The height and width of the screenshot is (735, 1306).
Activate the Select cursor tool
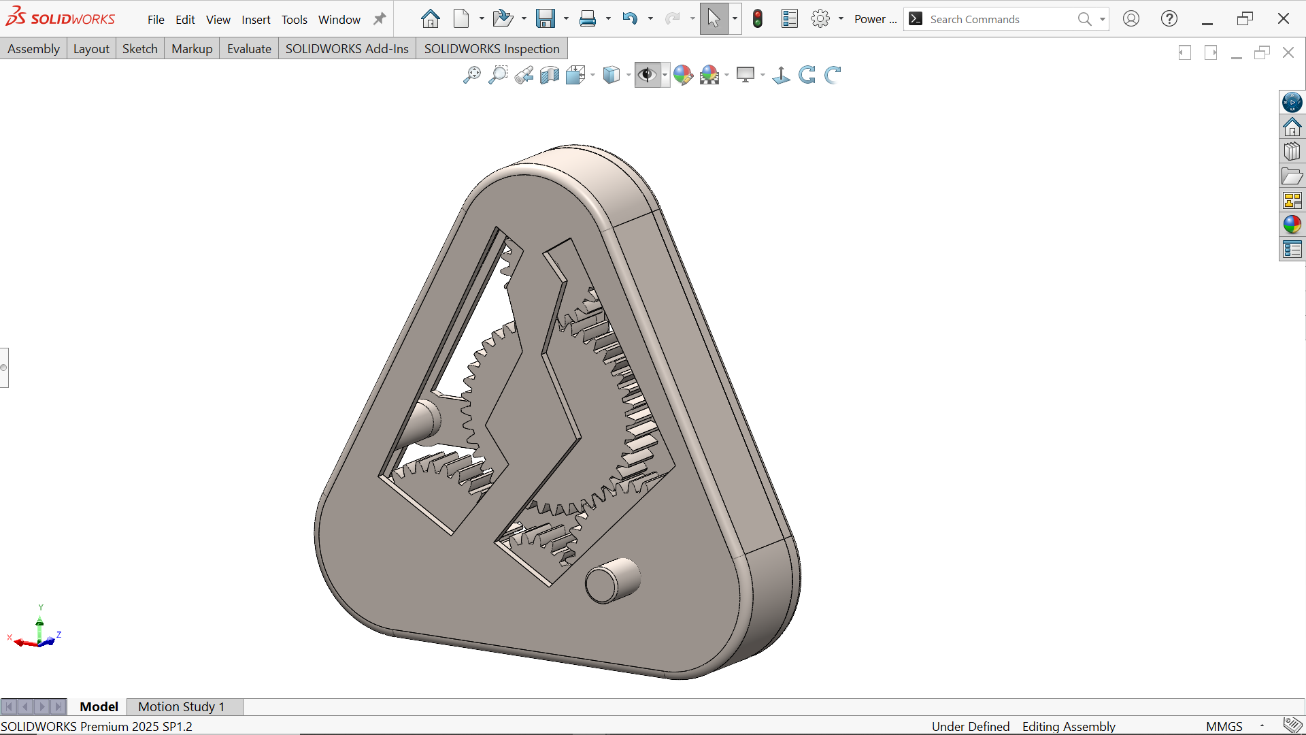(714, 19)
